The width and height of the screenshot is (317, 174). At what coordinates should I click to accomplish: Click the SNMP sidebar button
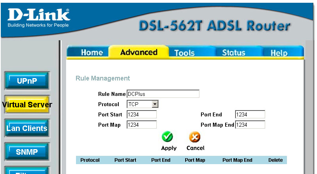click(x=27, y=152)
